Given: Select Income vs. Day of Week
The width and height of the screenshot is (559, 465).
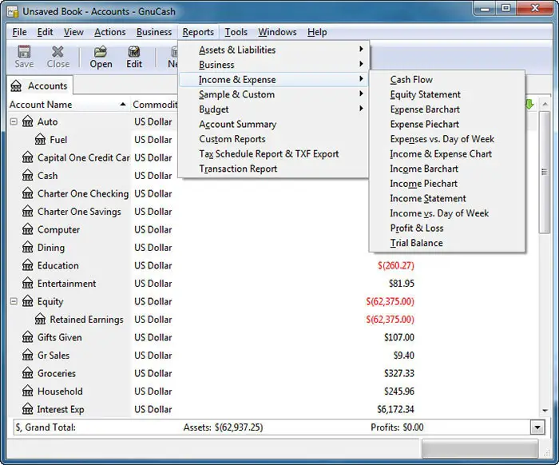Looking at the screenshot, I should click(447, 213).
